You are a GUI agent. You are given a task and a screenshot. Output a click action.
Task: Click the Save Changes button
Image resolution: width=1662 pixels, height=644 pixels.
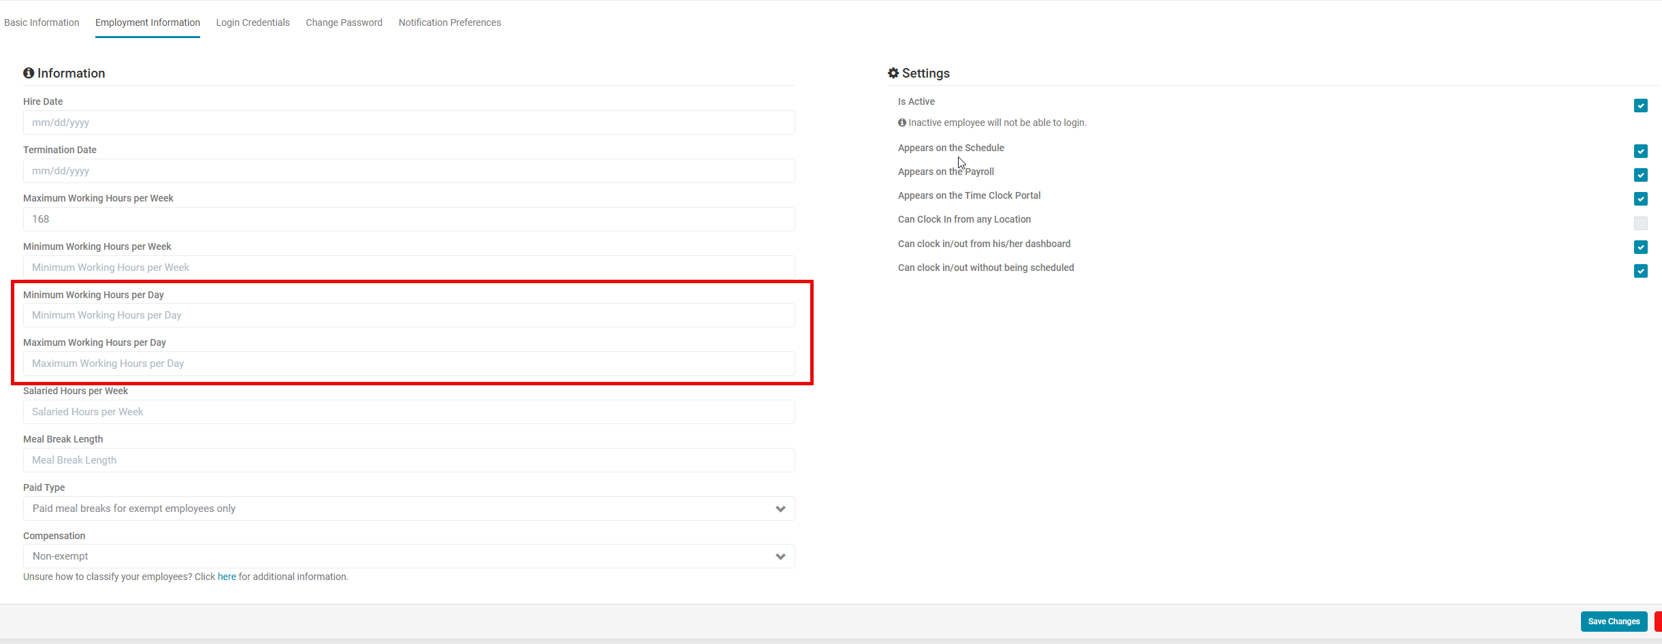pyautogui.click(x=1614, y=622)
